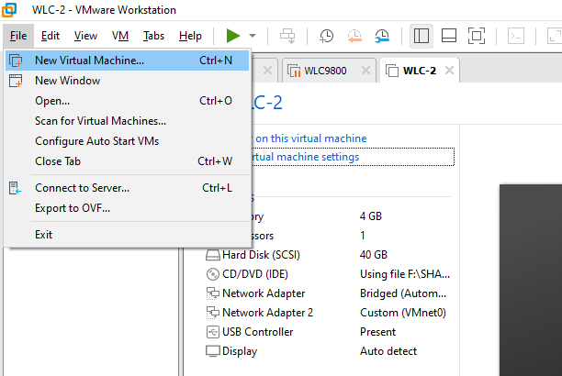
Task: Toggle the library sidebar view icon
Action: (x=421, y=36)
